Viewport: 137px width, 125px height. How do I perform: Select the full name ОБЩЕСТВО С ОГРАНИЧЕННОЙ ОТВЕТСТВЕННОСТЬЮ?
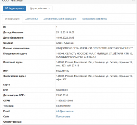94,48
